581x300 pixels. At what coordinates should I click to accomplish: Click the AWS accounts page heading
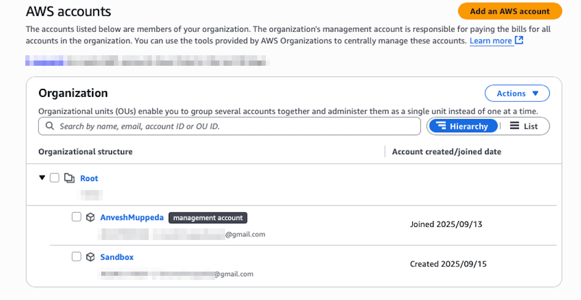[69, 12]
